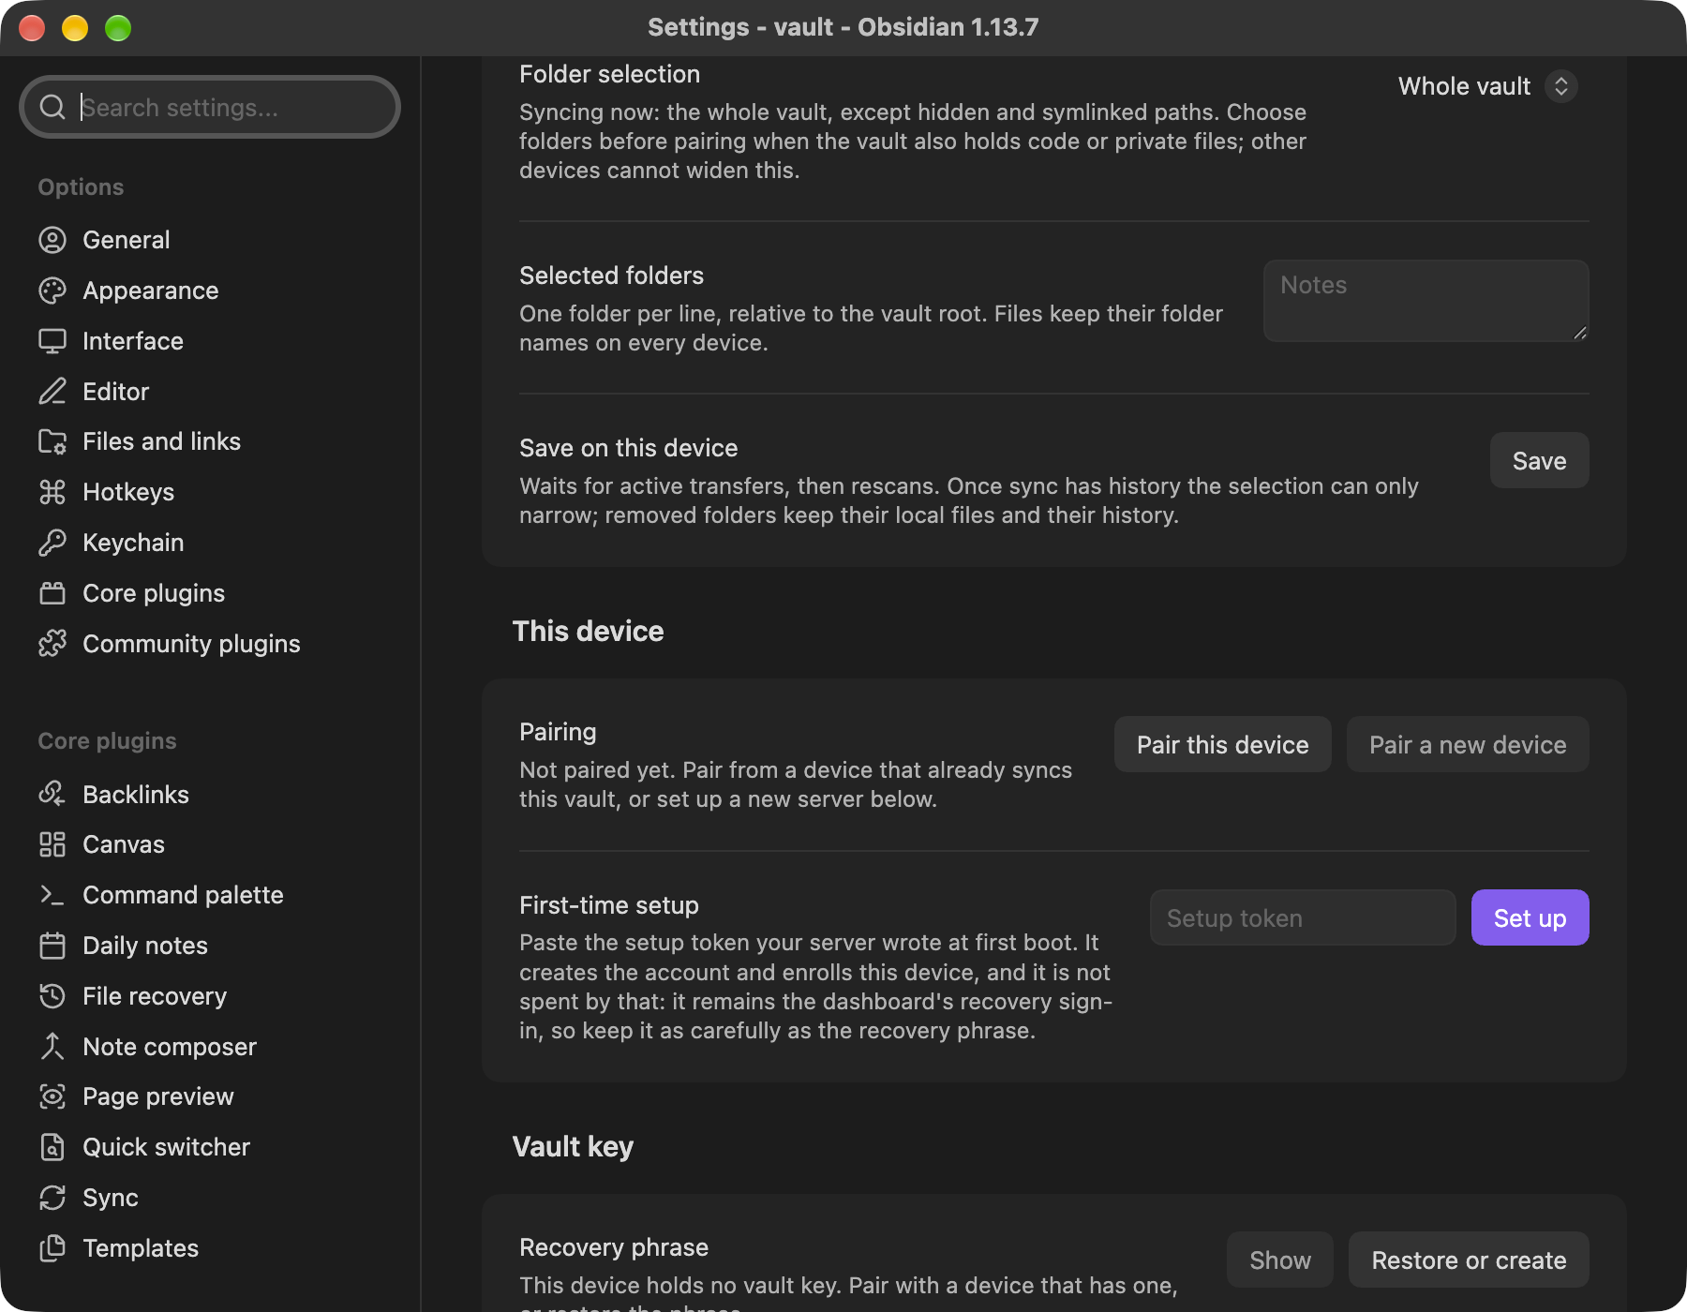Click the General settings user icon
The image size is (1687, 1312).
click(52, 240)
